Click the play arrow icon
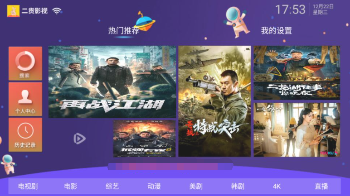Image resolution: width=350 pixels, height=196 pixels. point(79,139)
